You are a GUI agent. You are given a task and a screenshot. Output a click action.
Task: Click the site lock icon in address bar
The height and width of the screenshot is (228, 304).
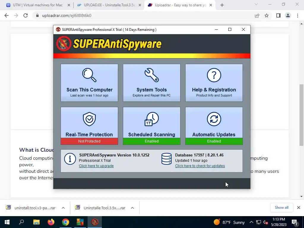37,15
